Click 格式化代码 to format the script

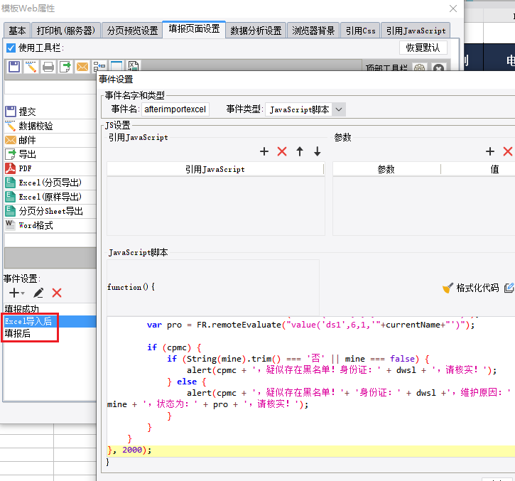[470, 288]
